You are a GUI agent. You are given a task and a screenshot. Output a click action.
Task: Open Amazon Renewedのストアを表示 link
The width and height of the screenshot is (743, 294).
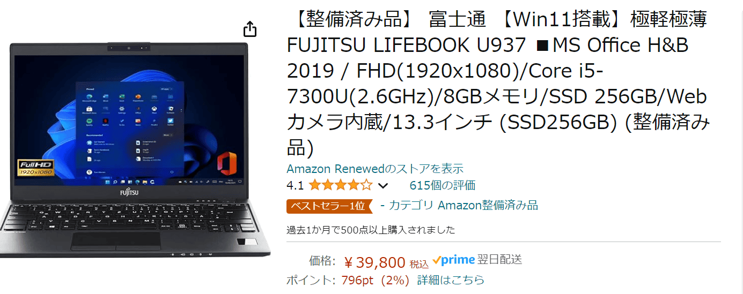tap(375, 169)
